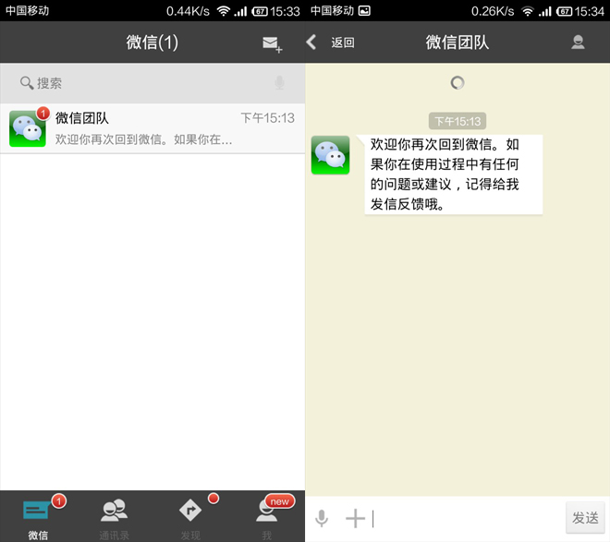610x542 pixels.
Task: Switch to the 通讯录 contacts tab
Action: 114,517
